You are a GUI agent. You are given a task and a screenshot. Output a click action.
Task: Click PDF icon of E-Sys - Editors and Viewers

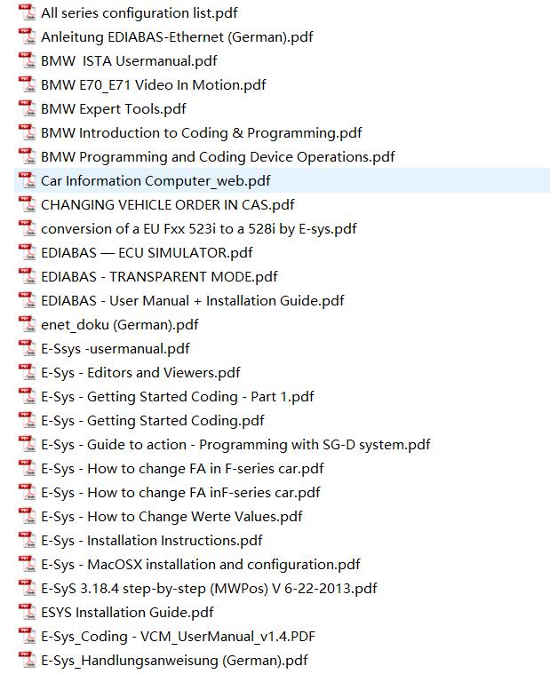point(27,372)
